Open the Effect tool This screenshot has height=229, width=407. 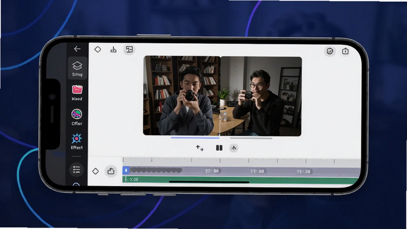[77, 141]
